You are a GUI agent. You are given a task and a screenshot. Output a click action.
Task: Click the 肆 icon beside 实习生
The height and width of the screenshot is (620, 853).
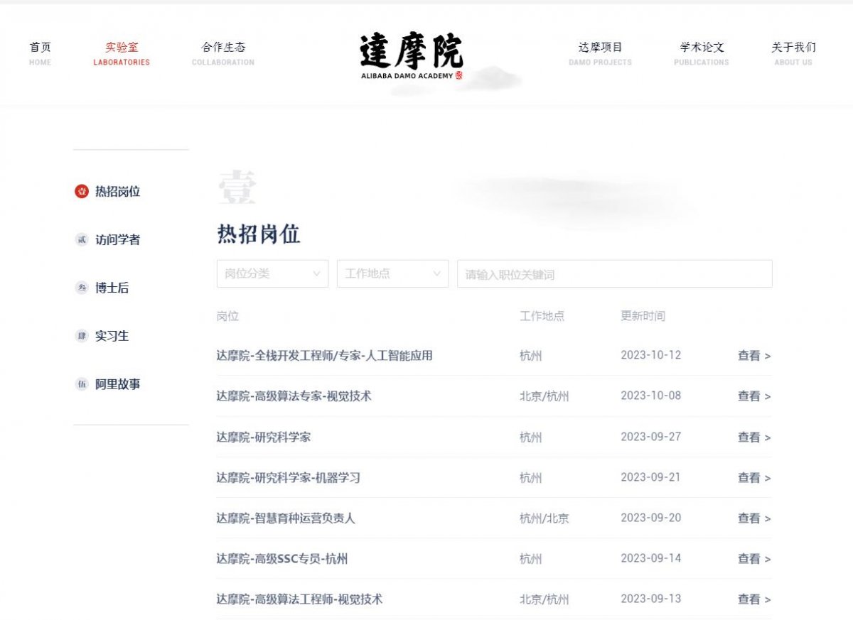82,336
